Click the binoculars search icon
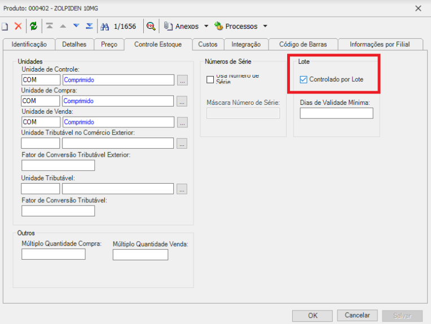This screenshot has height=324, width=431. pos(105,26)
